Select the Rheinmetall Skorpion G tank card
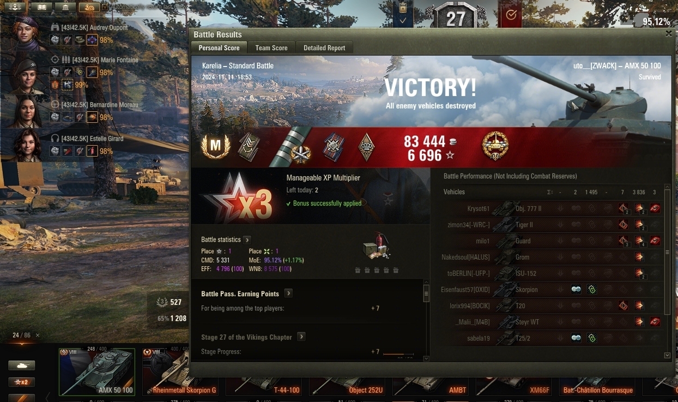This screenshot has width=678, height=402. point(180,372)
